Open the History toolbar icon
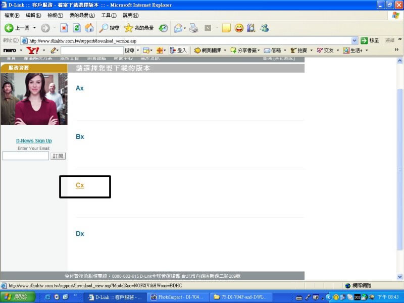Screen dimensions: 404x303 coord(163,28)
